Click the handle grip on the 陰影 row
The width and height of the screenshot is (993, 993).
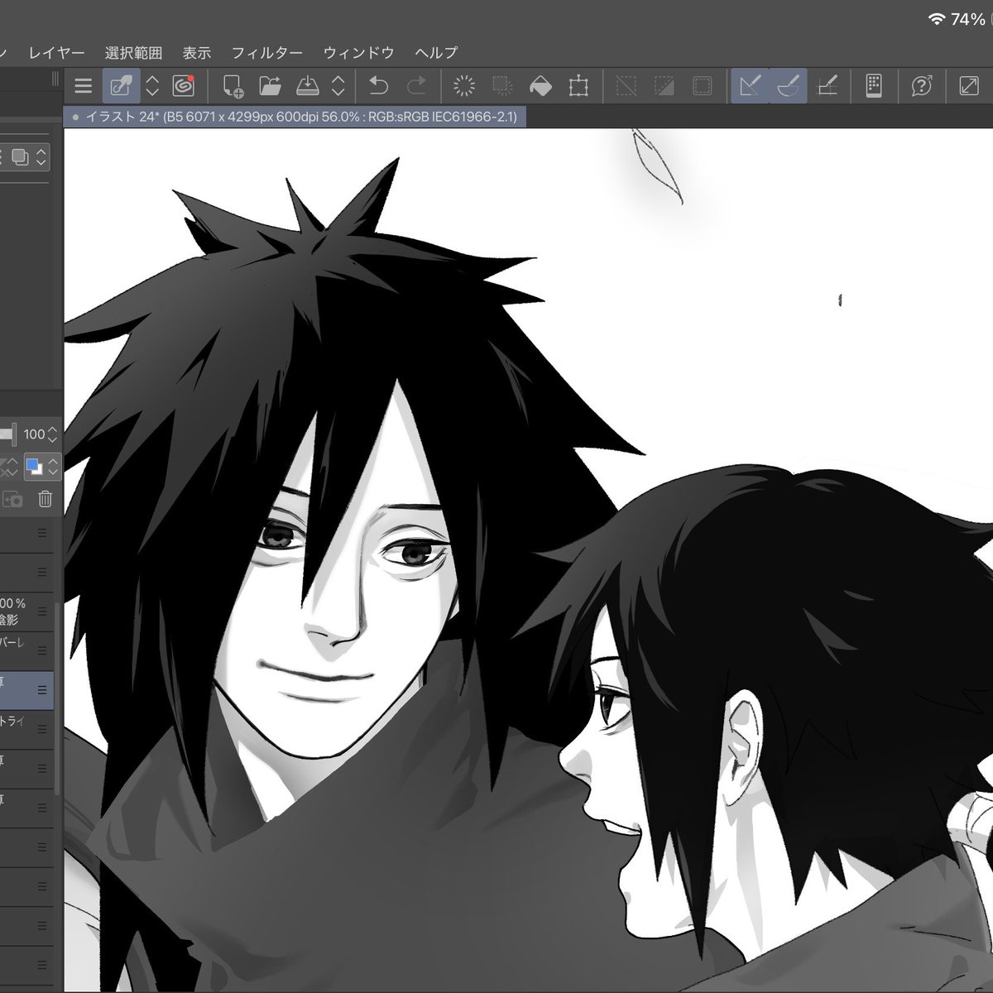tap(42, 613)
